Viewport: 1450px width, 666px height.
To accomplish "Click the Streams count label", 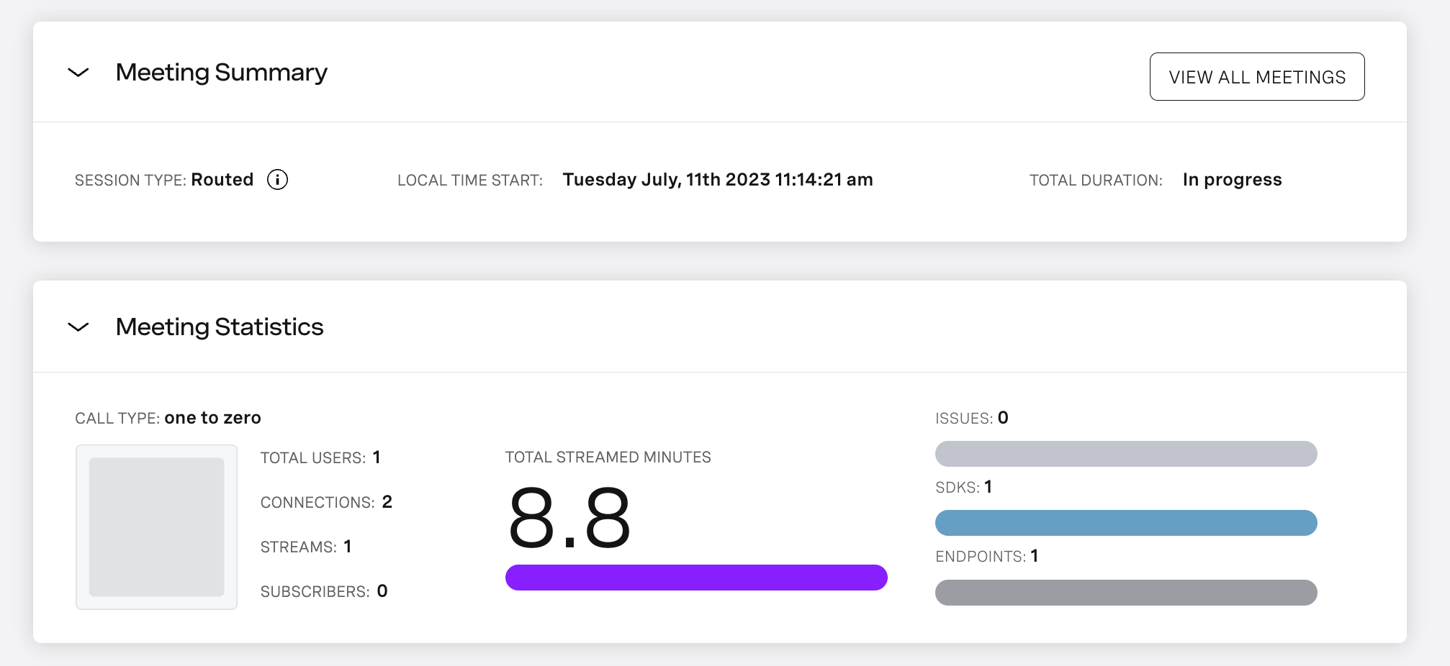I will click(x=298, y=547).
